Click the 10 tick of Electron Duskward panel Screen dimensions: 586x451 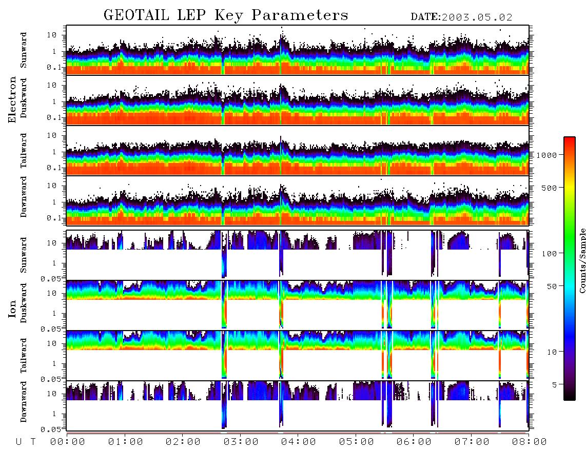(x=52, y=85)
